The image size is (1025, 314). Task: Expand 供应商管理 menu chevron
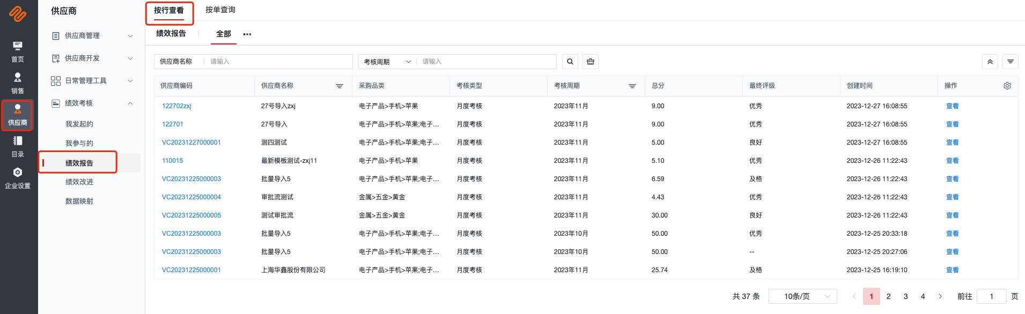(x=130, y=36)
